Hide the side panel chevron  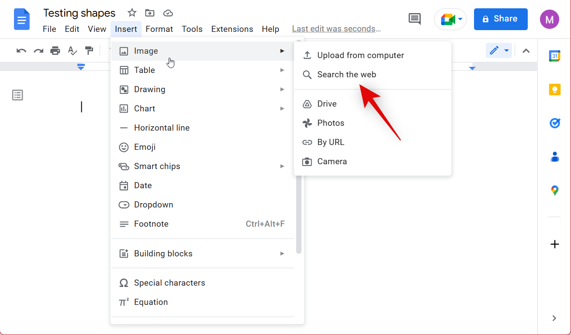tap(554, 318)
